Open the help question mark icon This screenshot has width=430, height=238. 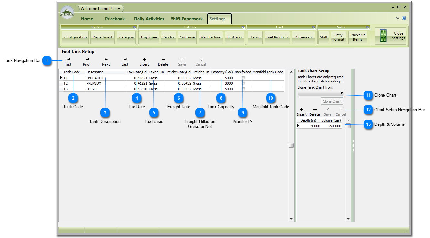pyautogui.click(x=404, y=18)
